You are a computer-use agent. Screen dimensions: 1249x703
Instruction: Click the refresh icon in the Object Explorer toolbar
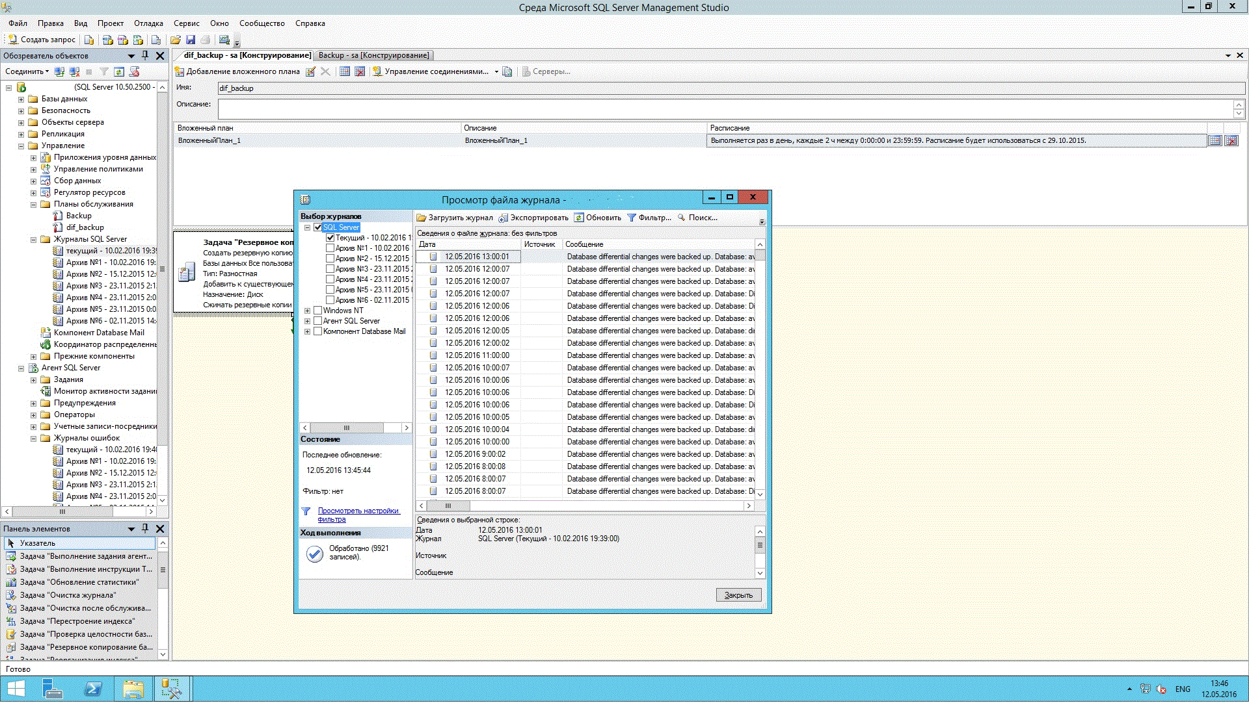click(119, 71)
